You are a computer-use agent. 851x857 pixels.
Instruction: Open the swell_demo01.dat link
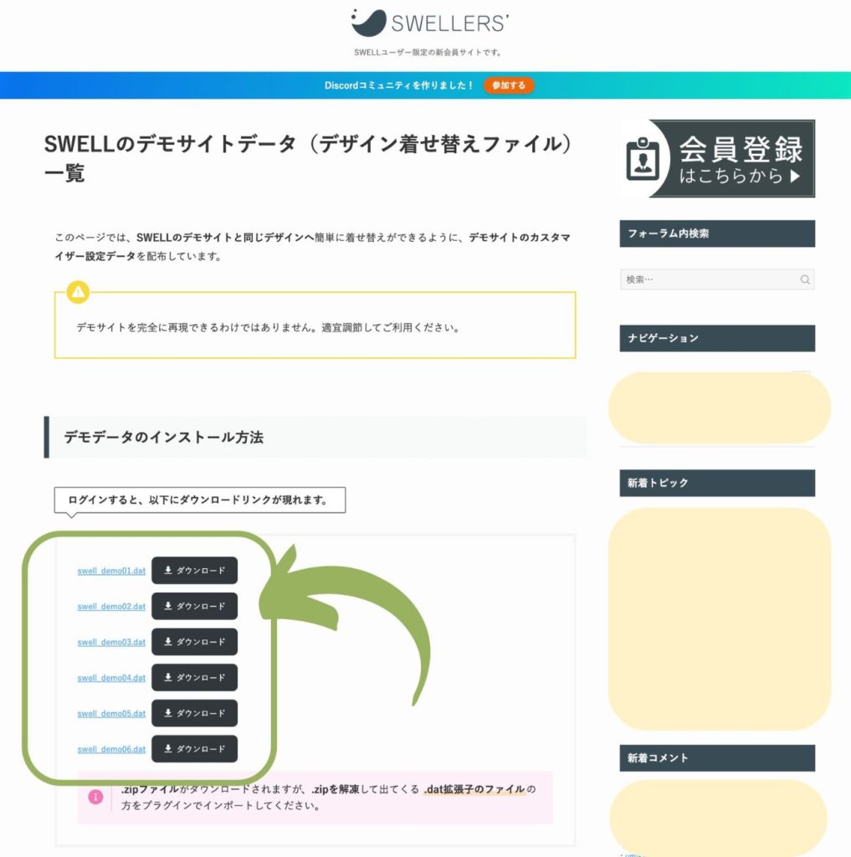[110, 570]
